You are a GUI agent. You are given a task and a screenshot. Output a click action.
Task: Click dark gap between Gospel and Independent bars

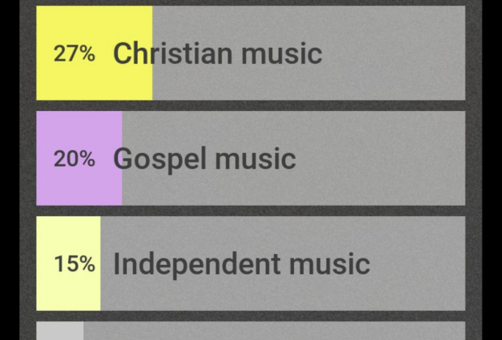tap(251, 210)
